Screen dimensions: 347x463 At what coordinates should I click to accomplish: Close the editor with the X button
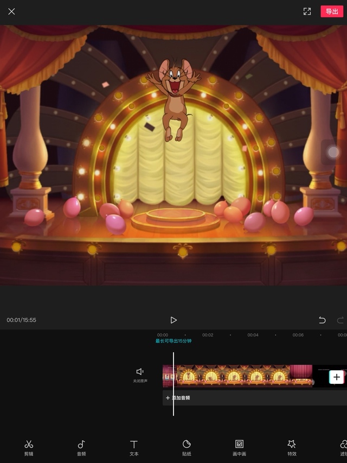11,11
